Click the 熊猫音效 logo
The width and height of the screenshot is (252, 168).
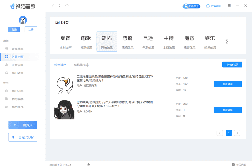click(x=23, y=6)
